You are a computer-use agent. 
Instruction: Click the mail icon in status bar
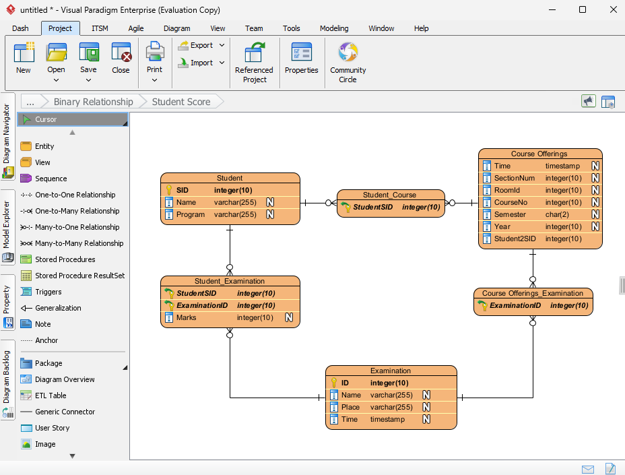588,469
